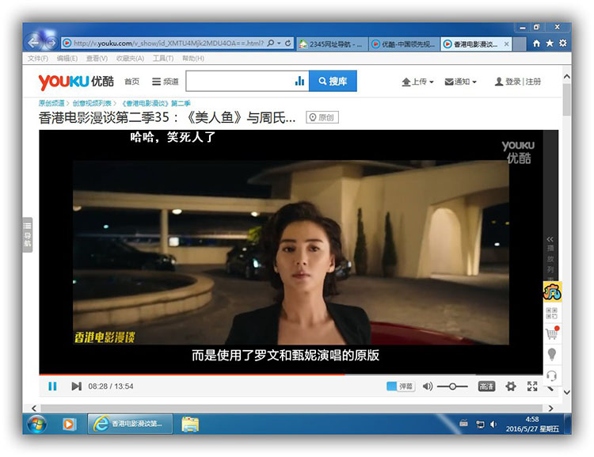Click the horizontal scrollbar right arrow
Image resolution: width=594 pixels, height=457 pixels.
point(550,408)
